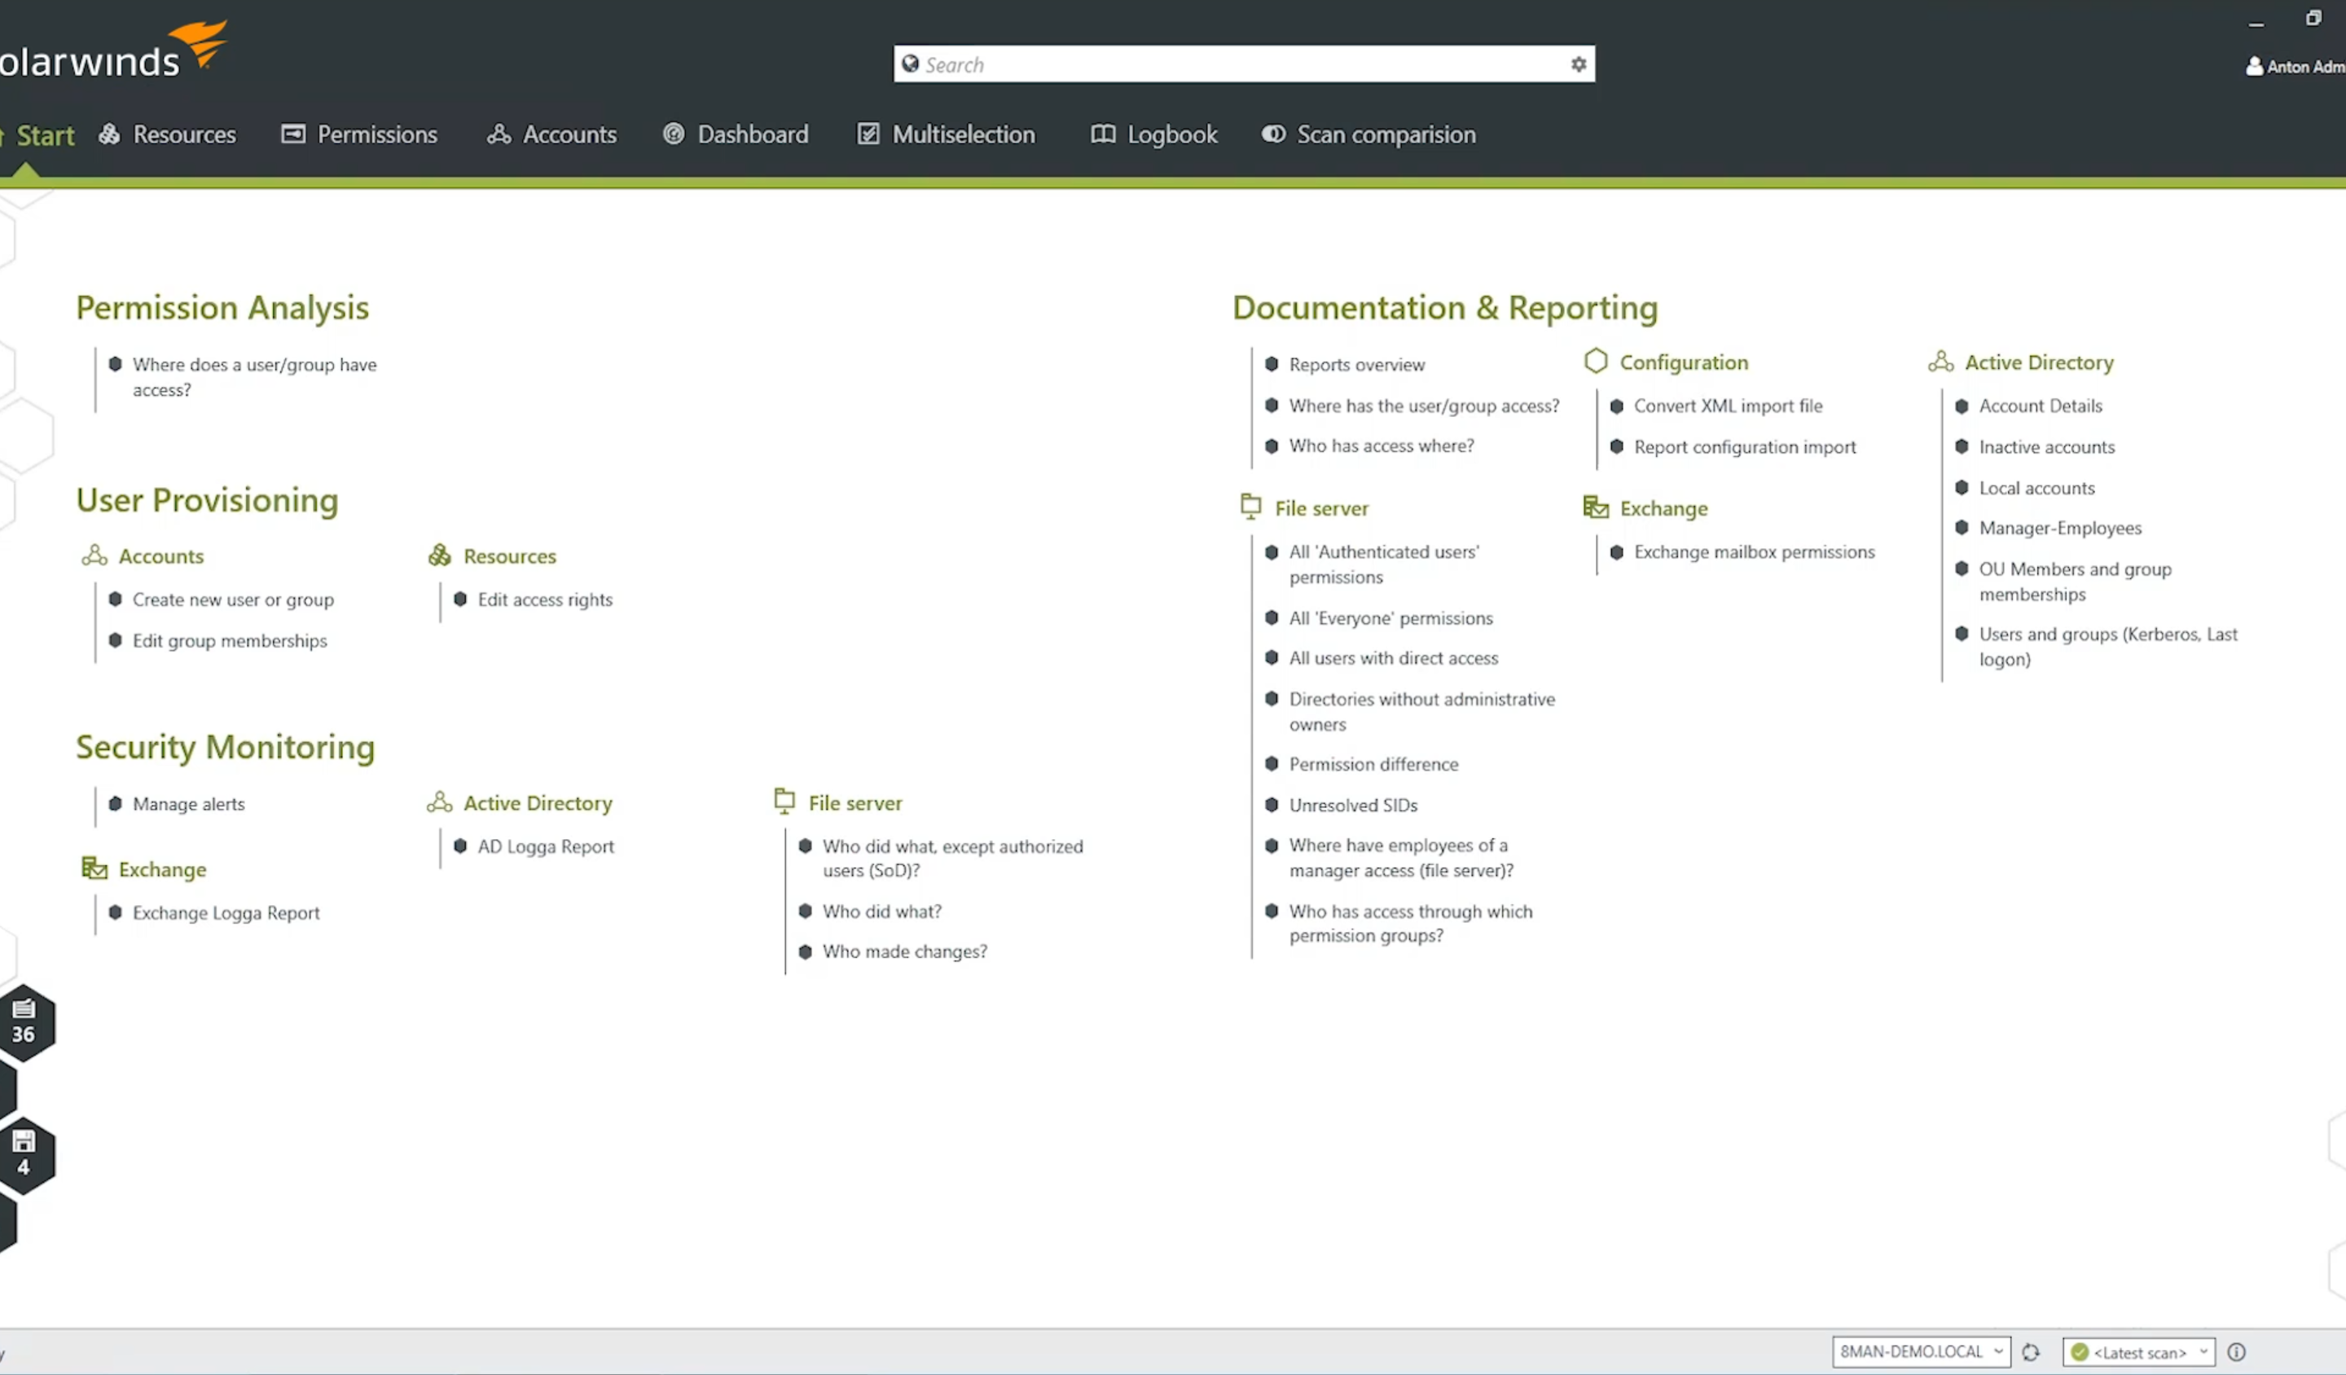
Task: Click Active Directory icon under Documentation & Reporting
Action: (x=1941, y=361)
